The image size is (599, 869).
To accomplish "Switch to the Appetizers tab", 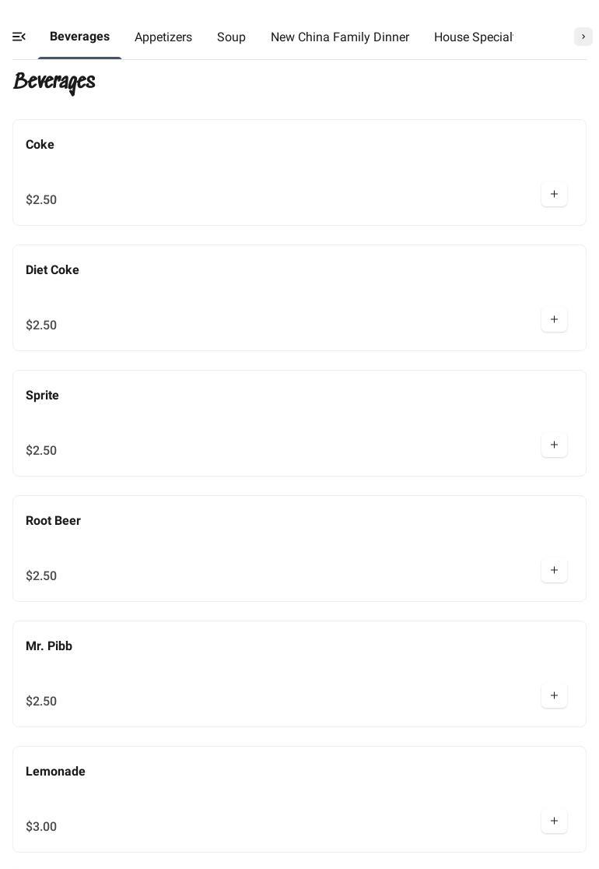I will [x=163, y=37].
